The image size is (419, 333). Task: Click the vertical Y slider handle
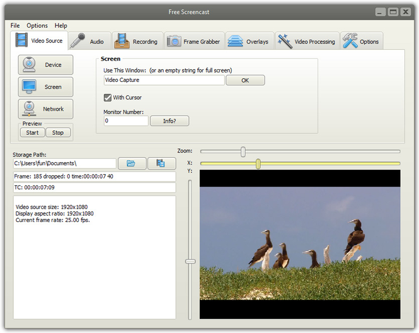point(190,261)
